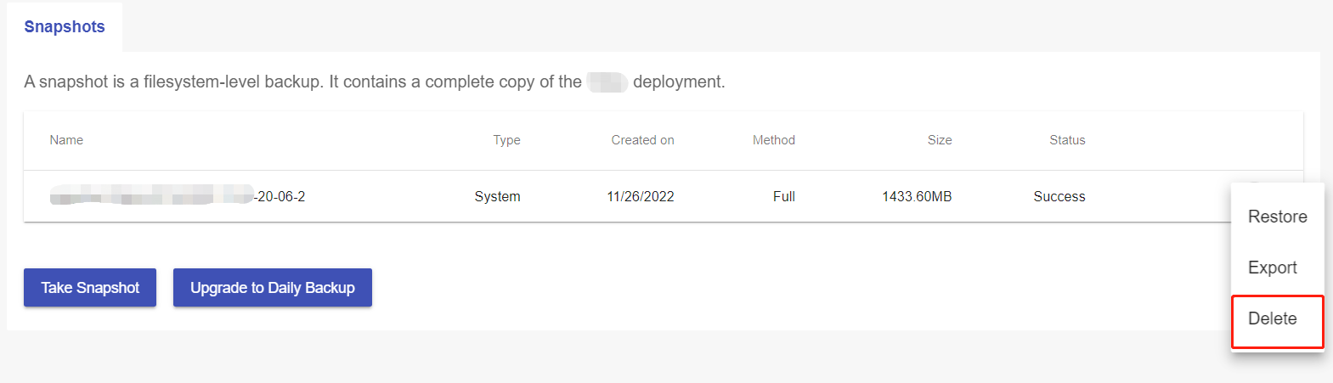The height and width of the screenshot is (383, 1333).
Task: Select Export in the snapshot menu
Action: click(x=1272, y=268)
